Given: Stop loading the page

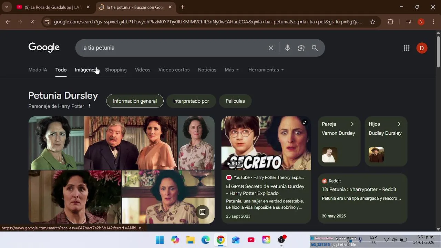Looking at the screenshot, I should click(x=32, y=22).
